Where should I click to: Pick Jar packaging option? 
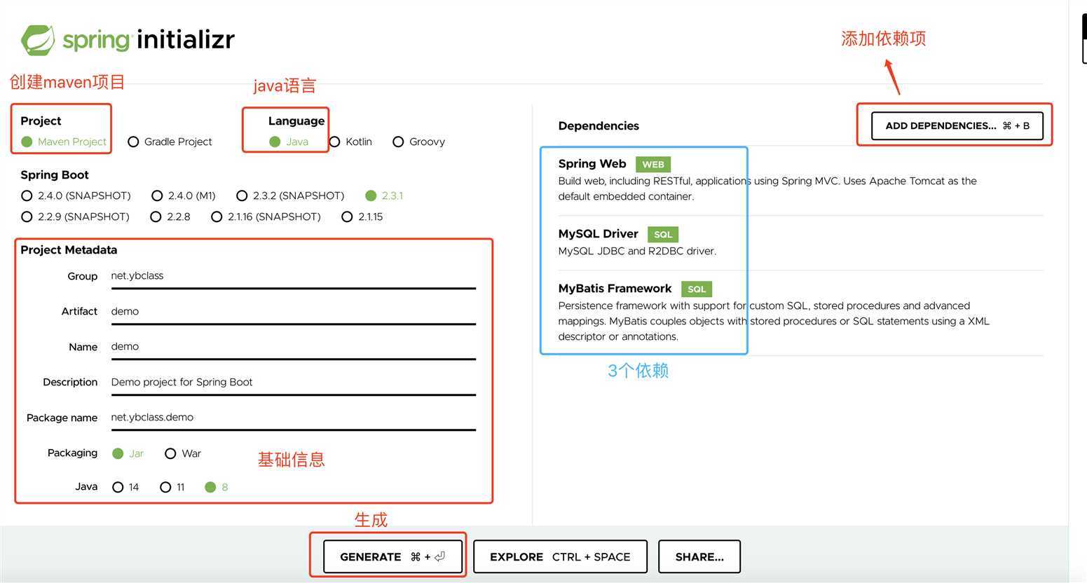tap(128, 453)
